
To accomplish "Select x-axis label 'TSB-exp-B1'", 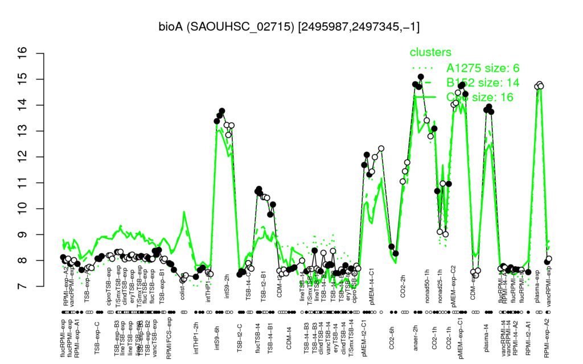I will 162,287.
